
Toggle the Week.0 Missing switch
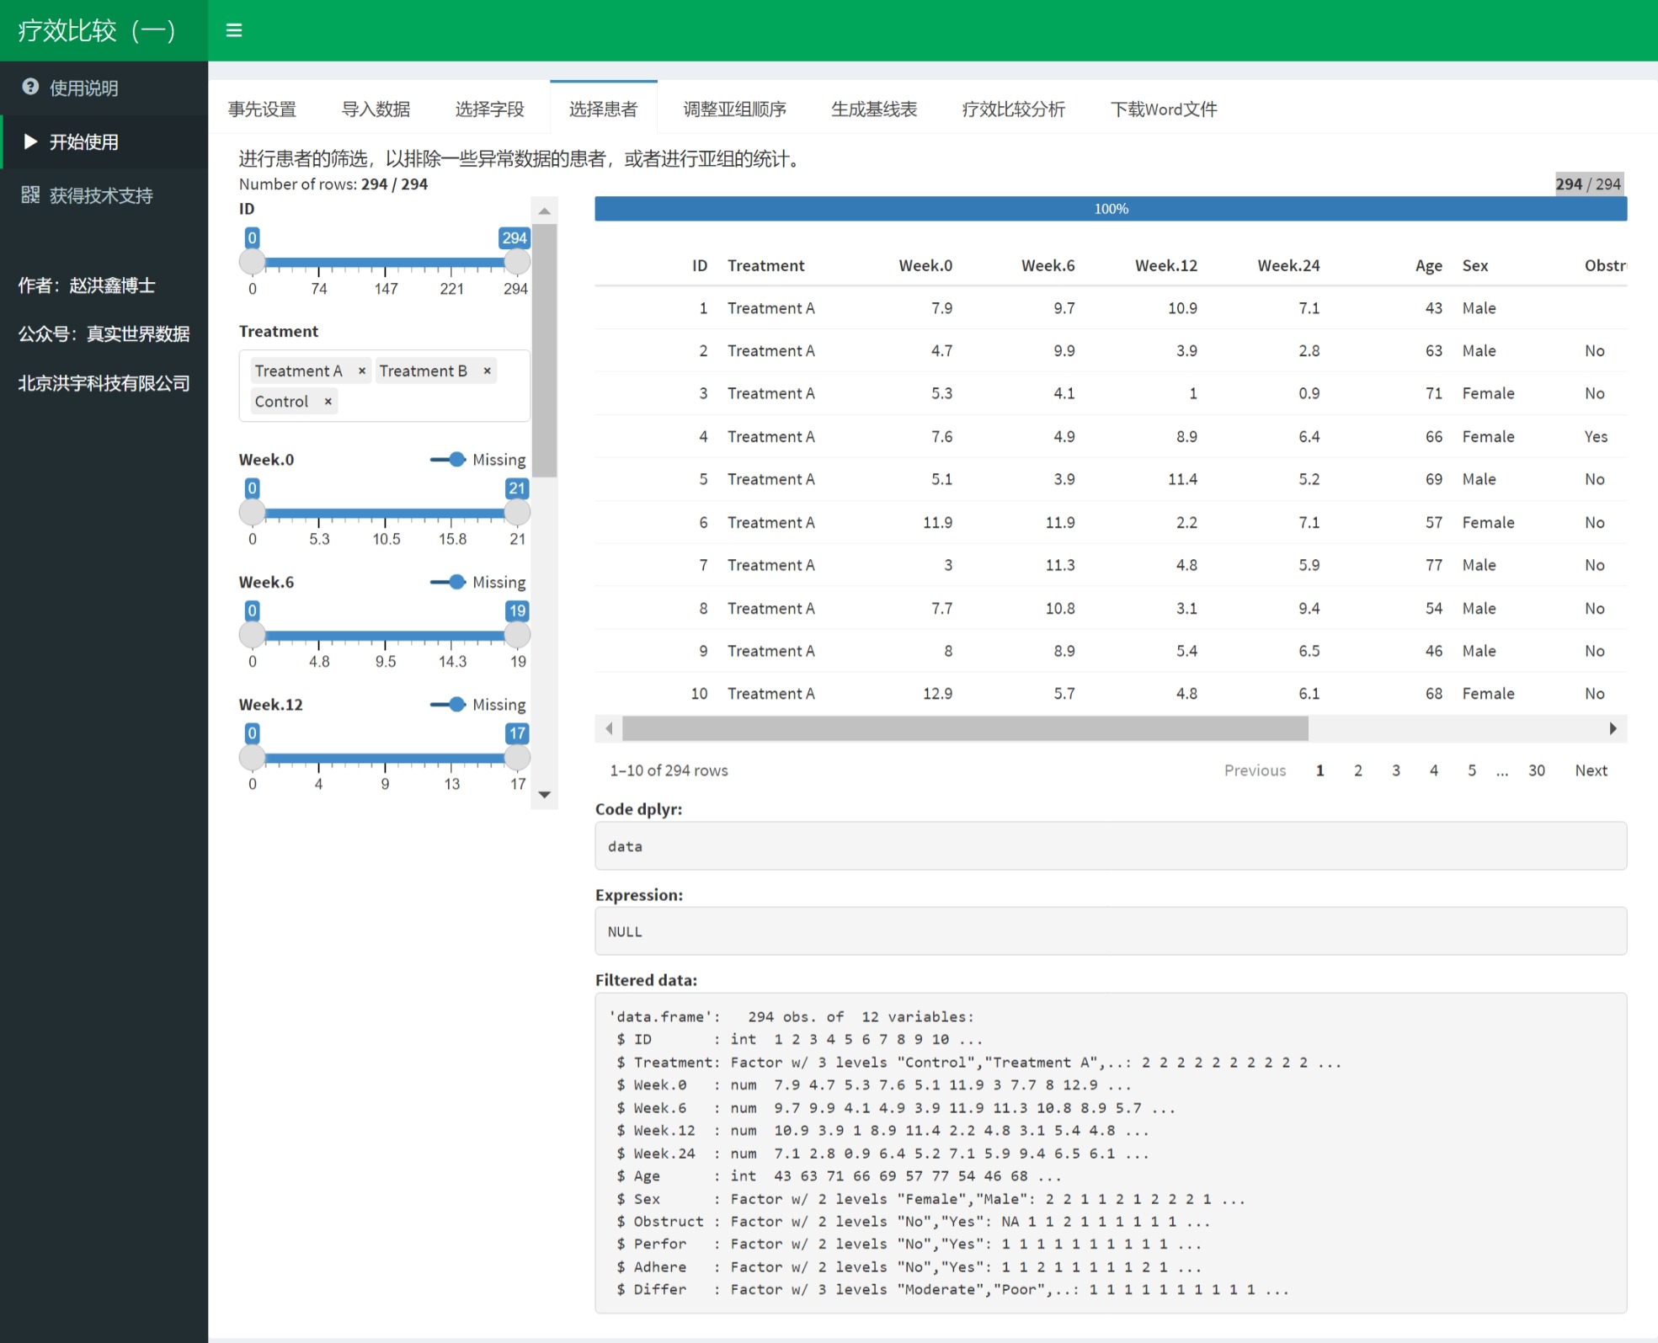tap(448, 460)
